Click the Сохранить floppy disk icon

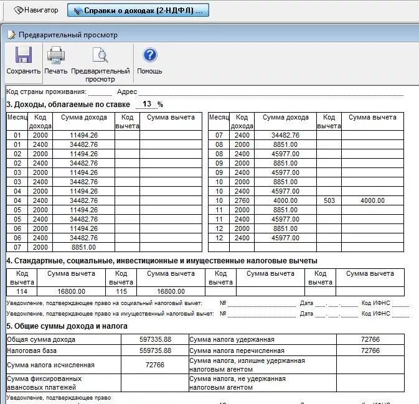click(24, 55)
